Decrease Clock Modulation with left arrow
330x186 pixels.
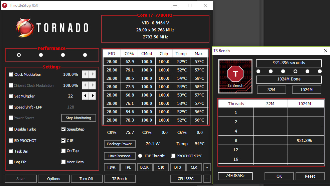[x=85, y=74]
